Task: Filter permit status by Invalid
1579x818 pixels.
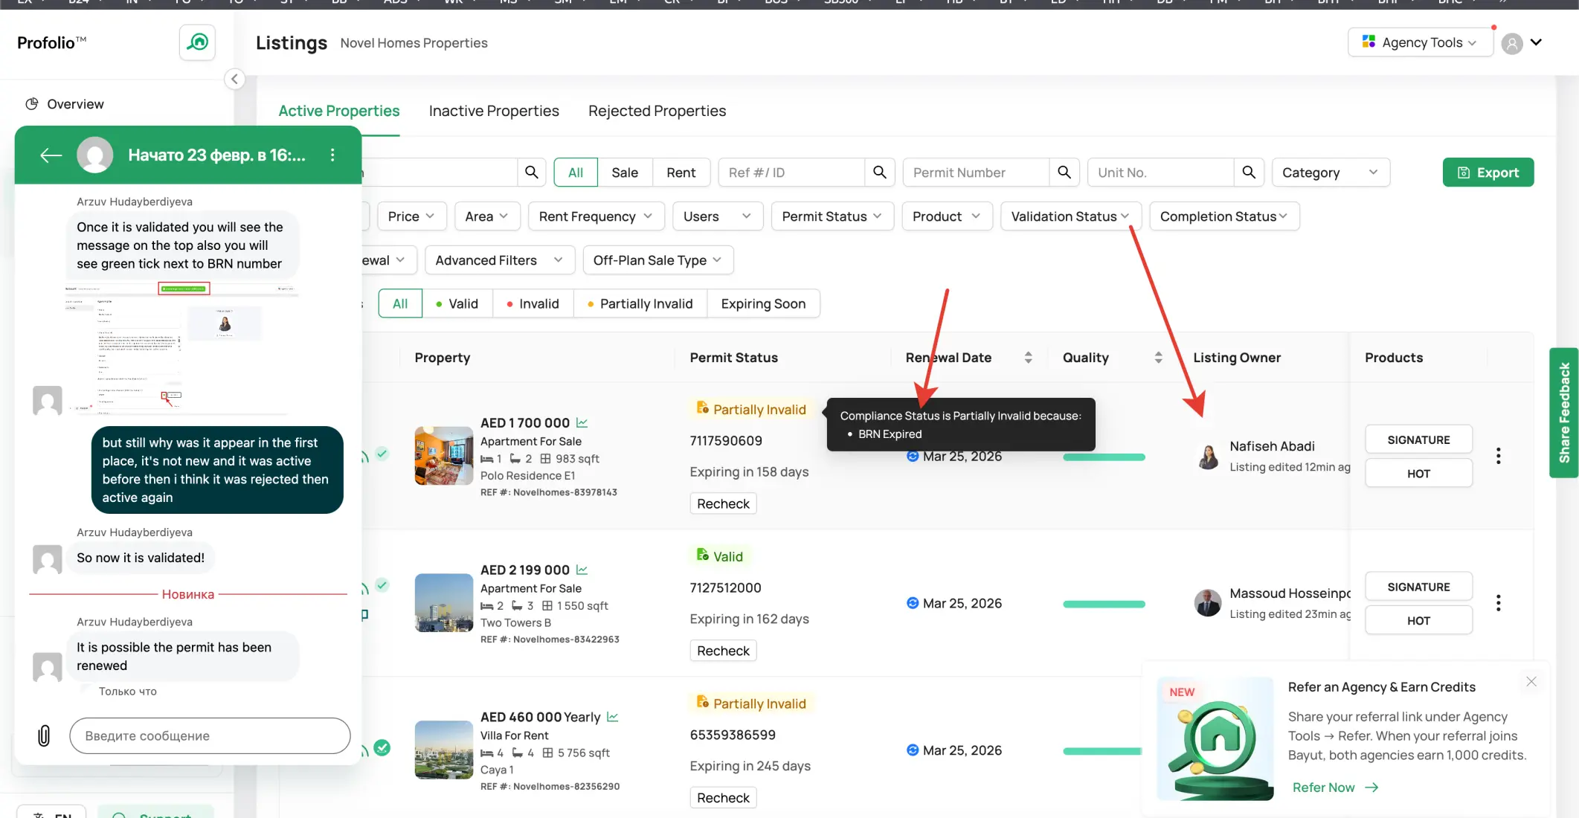Action: 533,303
